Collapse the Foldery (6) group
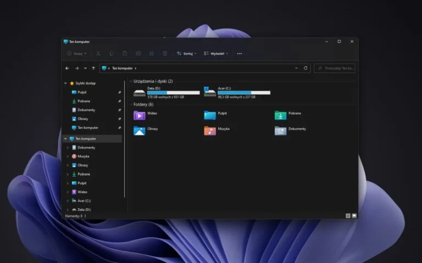Viewport: 422px width, 263px height. pos(131,105)
